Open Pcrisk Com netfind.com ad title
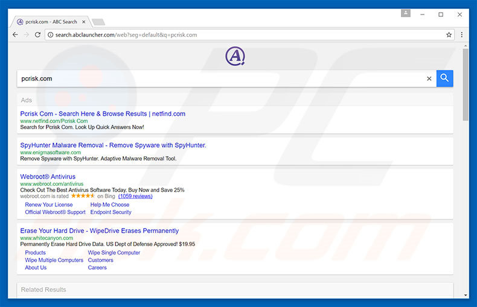Viewport: 477px width, 307px height. (x=103, y=113)
